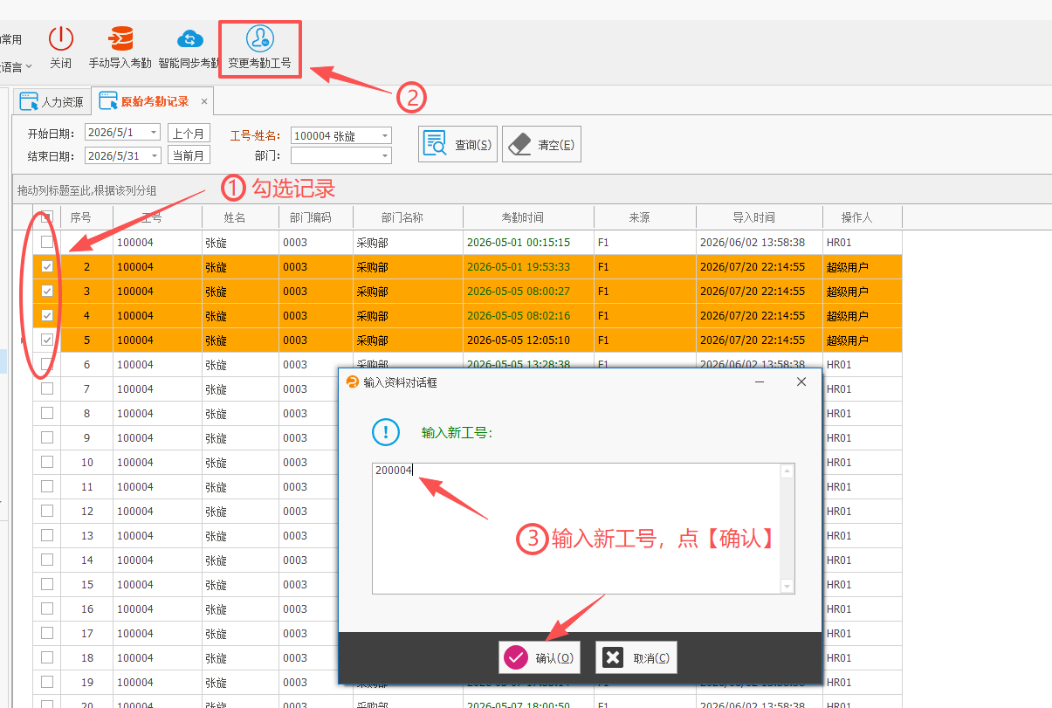
Task: Toggle the select-all header checkbox
Action: coord(47,217)
